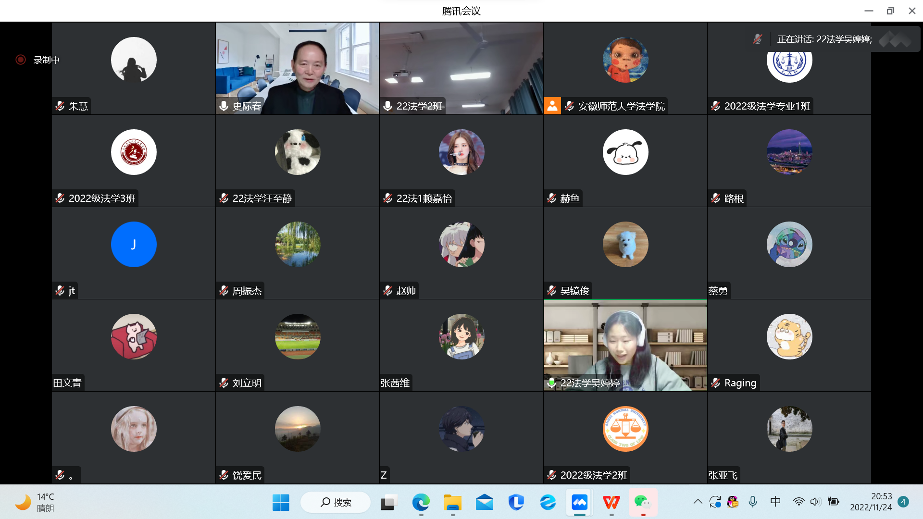Click the orange host badge icon
Viewport: 923px width, 519px height.
point(552,106)
